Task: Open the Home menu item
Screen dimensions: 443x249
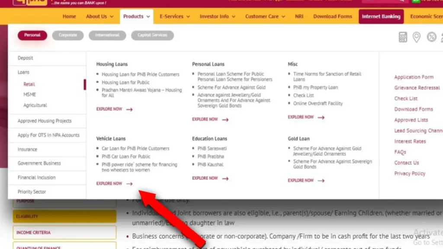Action: click(x=69, y=16)
